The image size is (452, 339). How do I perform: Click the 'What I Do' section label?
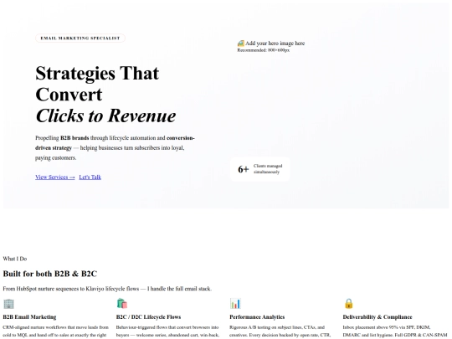[x=15, y=259]
